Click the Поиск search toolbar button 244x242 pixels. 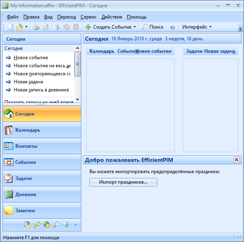coord(153,27)
